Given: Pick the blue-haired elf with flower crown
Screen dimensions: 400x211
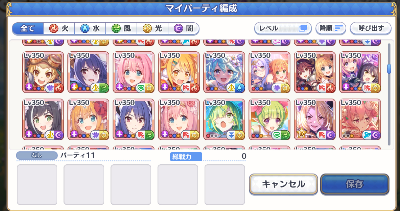Looking at the screenshot, I should point(224,72).
